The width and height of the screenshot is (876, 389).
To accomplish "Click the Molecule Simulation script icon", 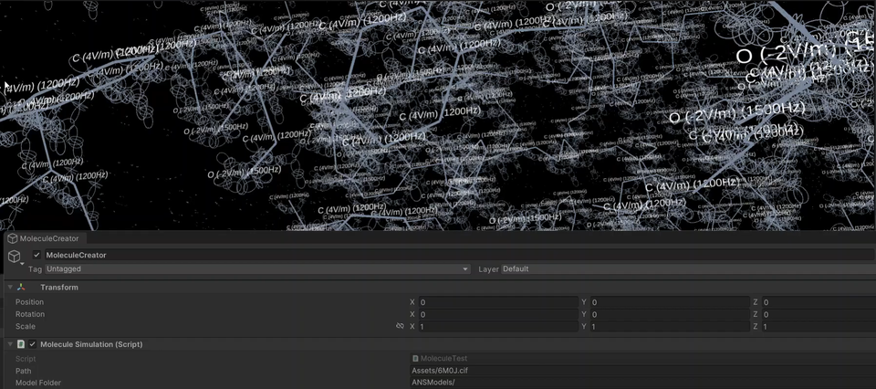I will 21,344.
